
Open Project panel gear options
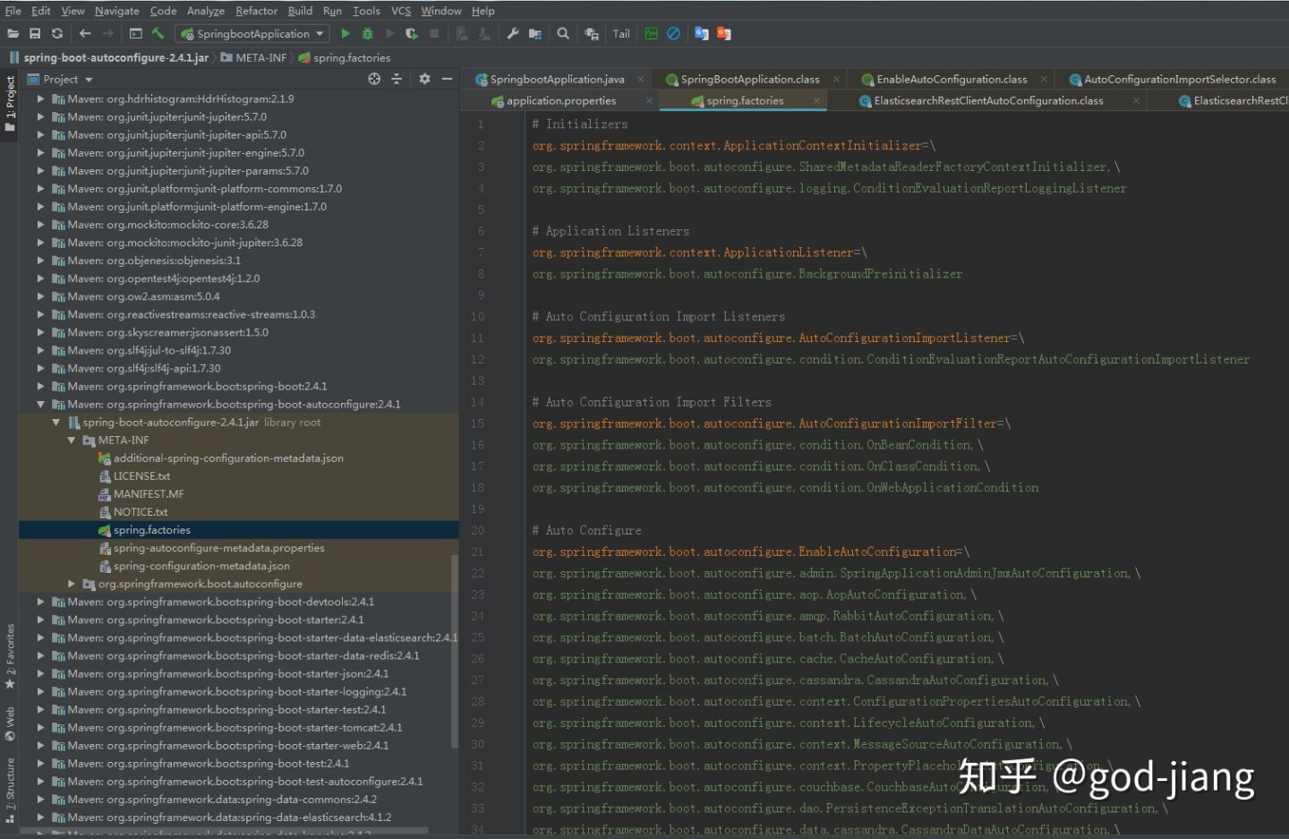pos(424,79)
